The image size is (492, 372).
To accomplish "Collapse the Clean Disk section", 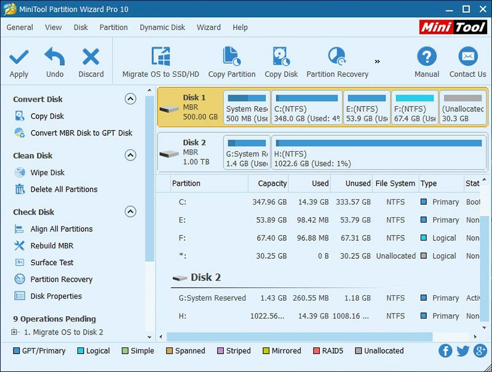I will (130, 156).
